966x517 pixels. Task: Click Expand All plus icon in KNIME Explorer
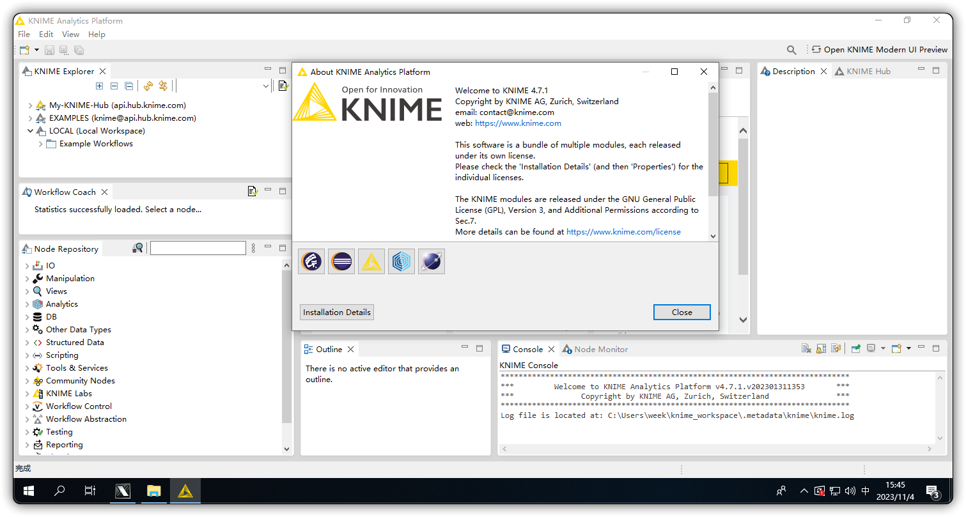(x=99, y=86)
